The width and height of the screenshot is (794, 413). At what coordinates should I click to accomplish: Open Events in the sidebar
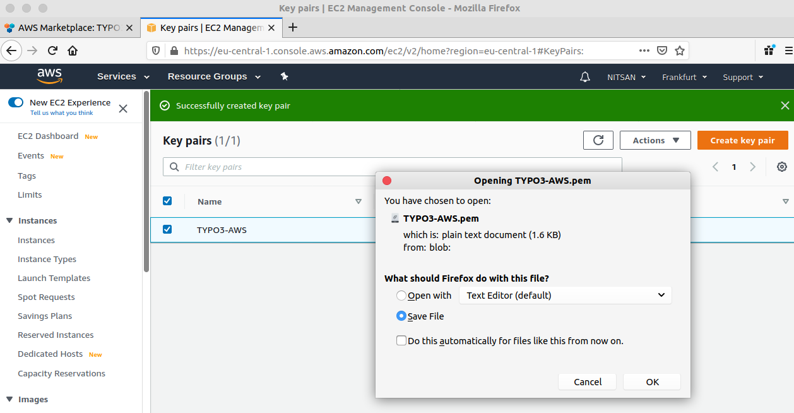(x=31, y=155)
